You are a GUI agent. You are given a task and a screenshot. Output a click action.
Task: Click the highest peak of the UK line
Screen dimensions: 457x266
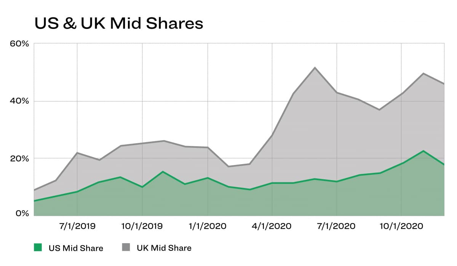coord(315,68)
